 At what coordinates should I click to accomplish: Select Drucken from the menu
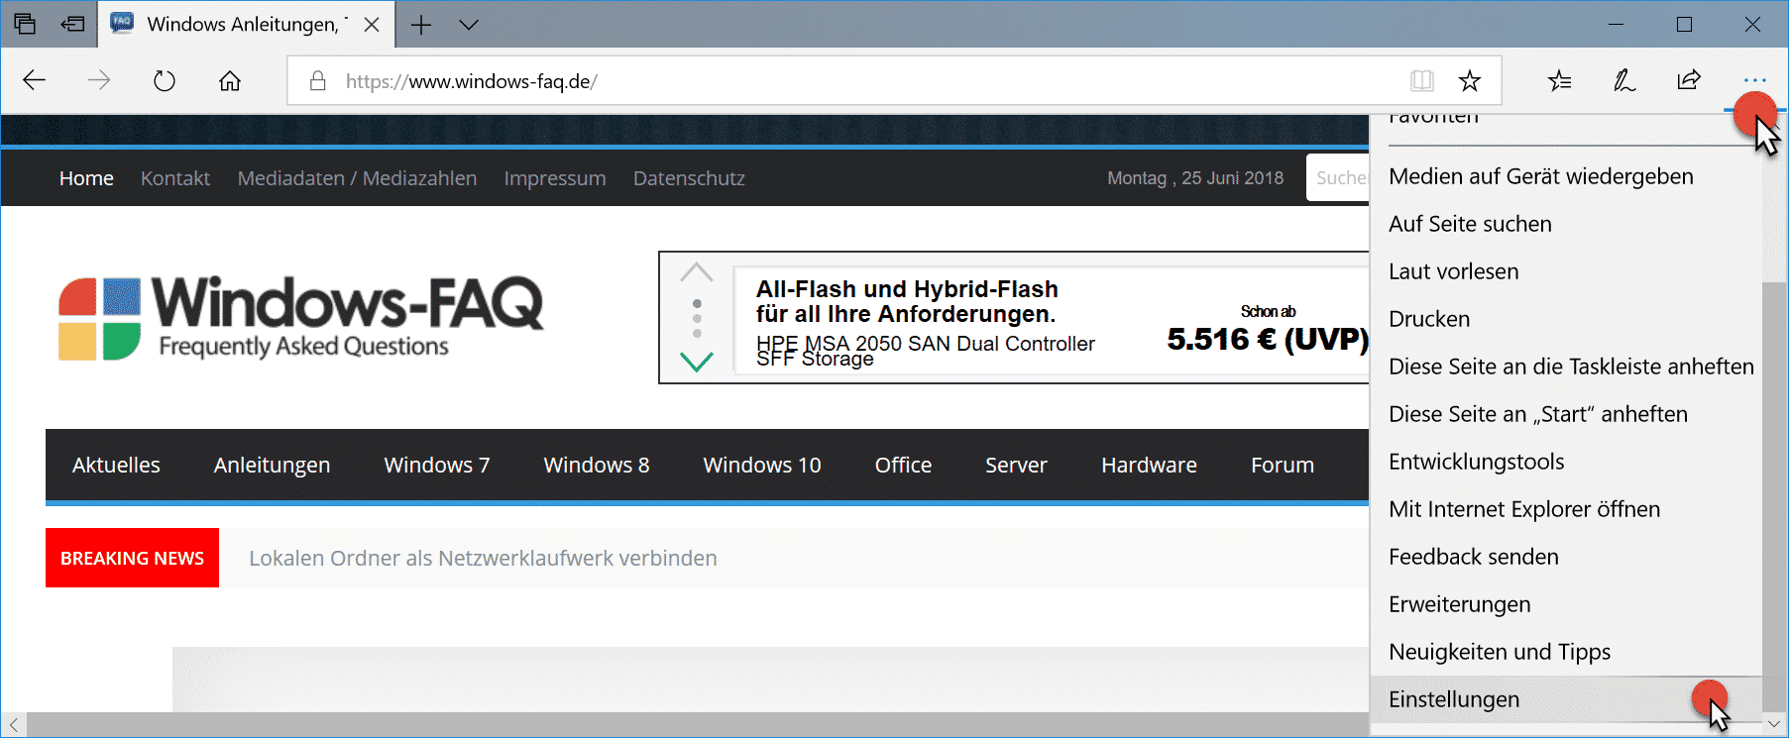coord(1566,319)
